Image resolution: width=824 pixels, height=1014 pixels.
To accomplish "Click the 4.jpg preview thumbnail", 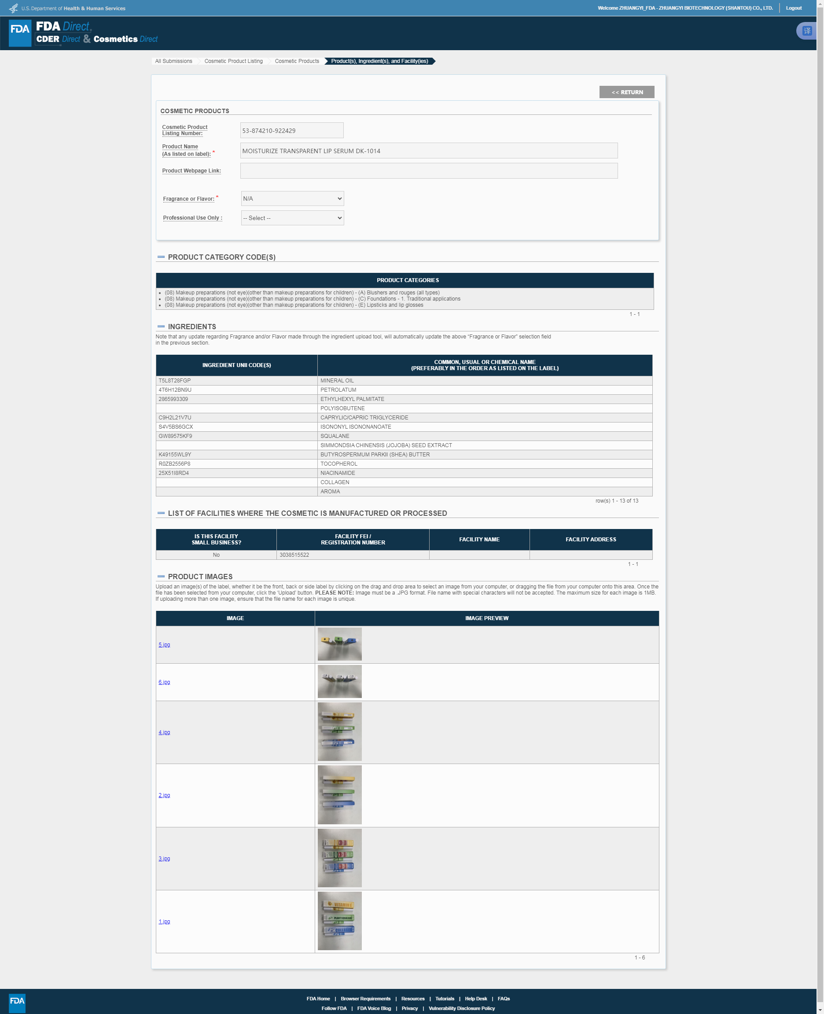I will coord(339,732).
